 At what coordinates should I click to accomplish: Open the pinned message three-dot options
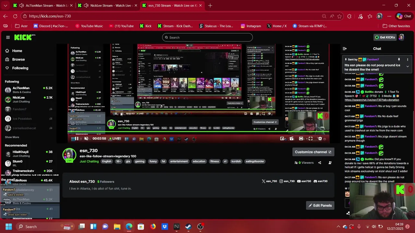click(x=408, y=60)
